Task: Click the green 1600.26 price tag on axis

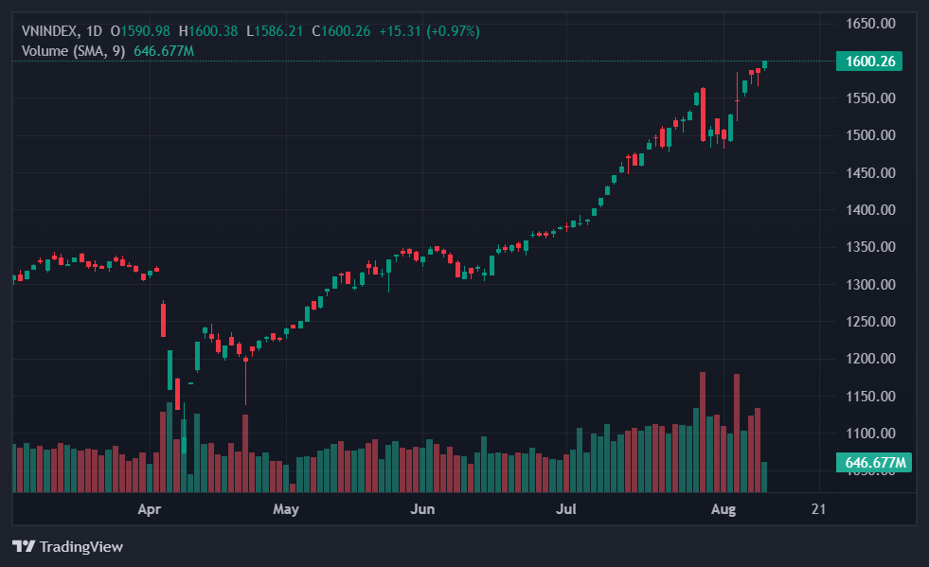Action: 869,61
